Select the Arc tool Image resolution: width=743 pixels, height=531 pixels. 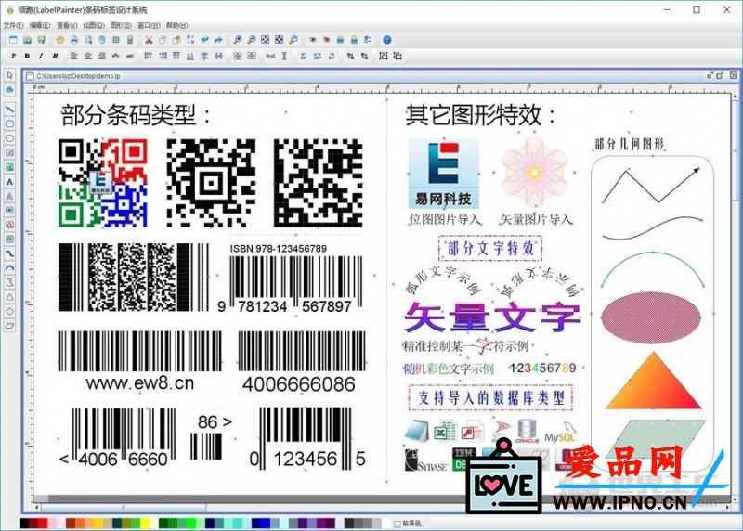pyautogui.click(x=9, y=268)
